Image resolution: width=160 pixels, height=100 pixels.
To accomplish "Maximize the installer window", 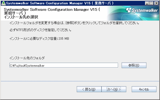I will pos(151,3).
